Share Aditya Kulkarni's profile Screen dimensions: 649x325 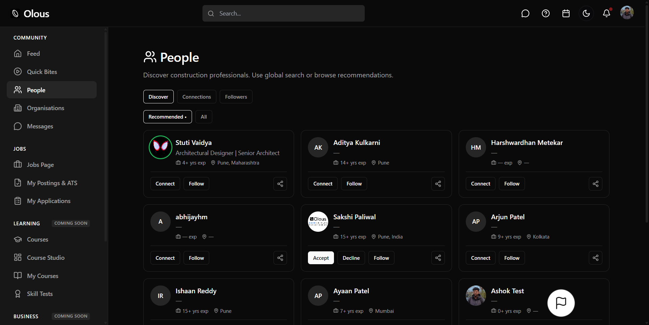438,184
